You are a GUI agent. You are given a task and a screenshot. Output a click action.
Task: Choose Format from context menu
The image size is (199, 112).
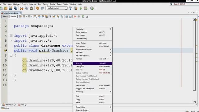93,59
